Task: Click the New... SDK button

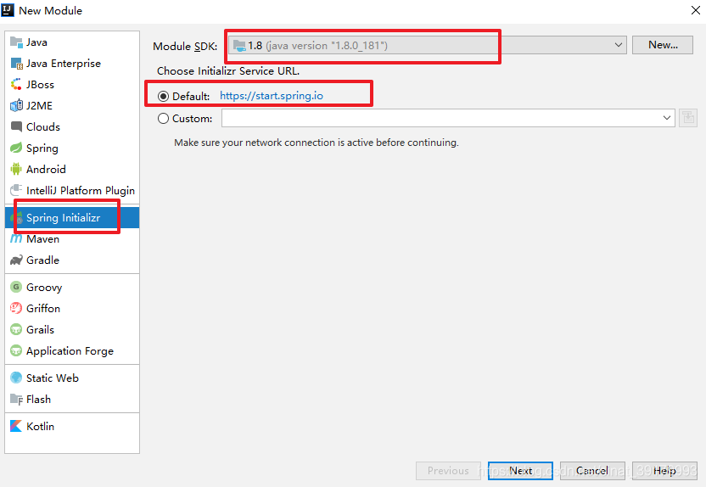Action: [x=663, y=45]
